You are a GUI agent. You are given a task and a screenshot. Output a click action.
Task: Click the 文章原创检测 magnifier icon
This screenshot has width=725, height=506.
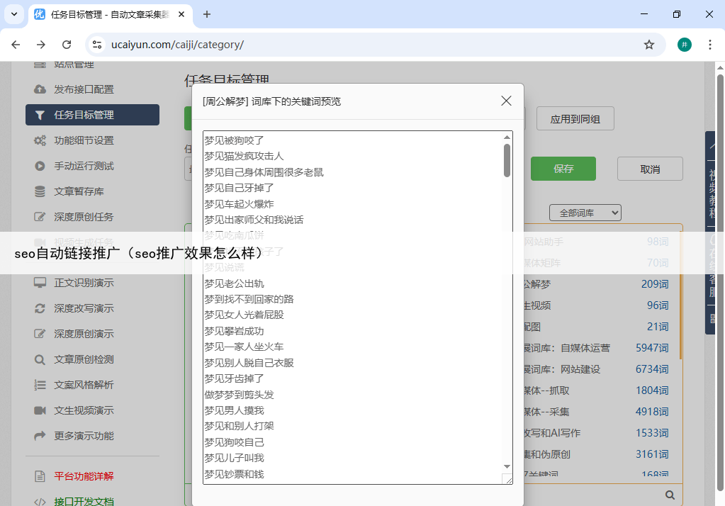40,359
